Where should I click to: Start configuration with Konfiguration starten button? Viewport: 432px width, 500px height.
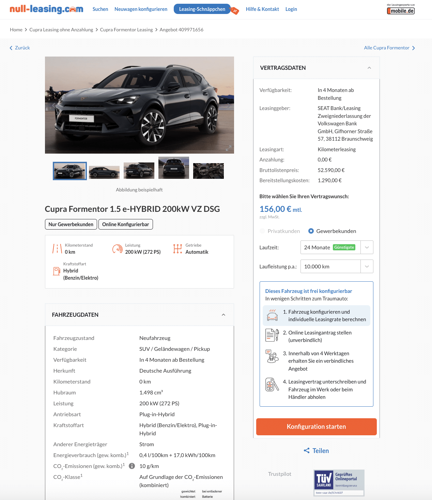coord(316,427)
